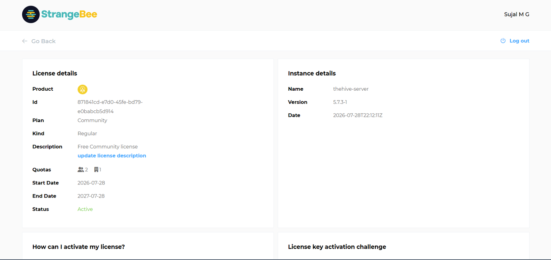Click the Description field label
Viewport: 551px width, 260px height.
[x=47, y=147]
